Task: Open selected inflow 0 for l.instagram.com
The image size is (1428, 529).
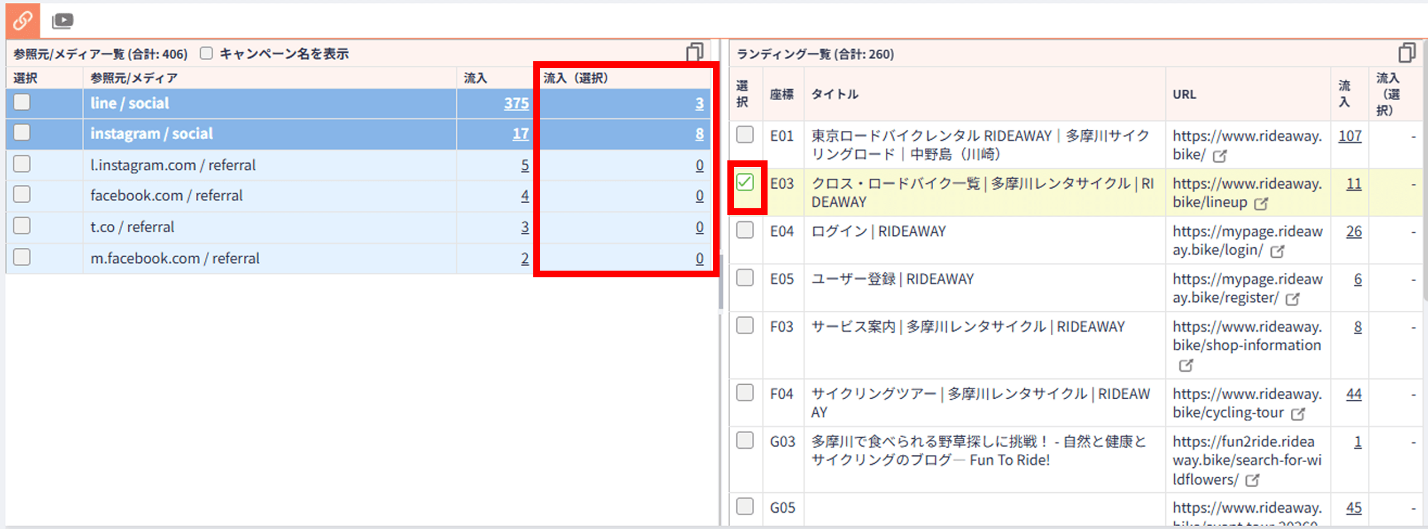Action: point(699,165)
